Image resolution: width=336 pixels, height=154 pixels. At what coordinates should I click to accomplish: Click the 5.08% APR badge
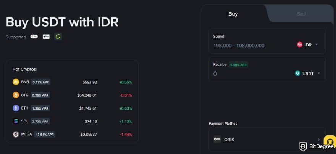[x=238, y=65]
